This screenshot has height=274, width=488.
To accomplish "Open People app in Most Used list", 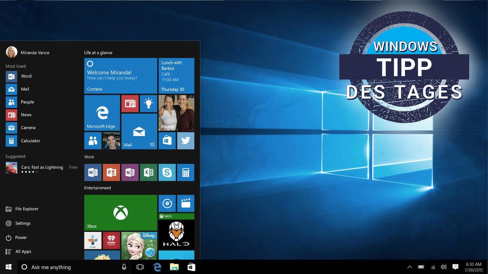I will [20, 102].
